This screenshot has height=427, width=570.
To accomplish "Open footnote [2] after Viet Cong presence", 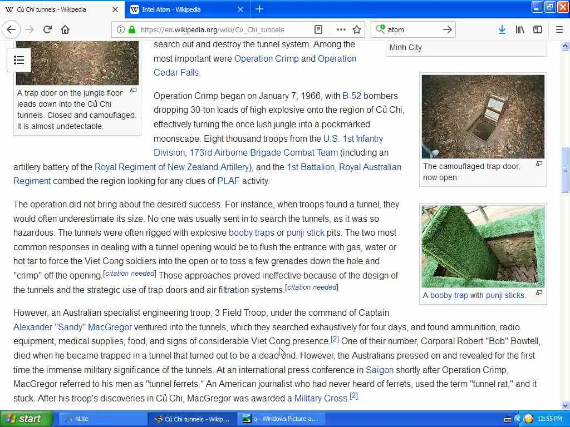I will click(335, 339).
